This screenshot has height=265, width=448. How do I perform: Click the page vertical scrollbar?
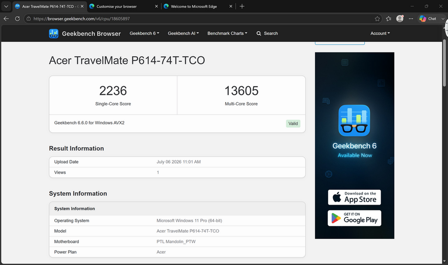tap(444, 63)
